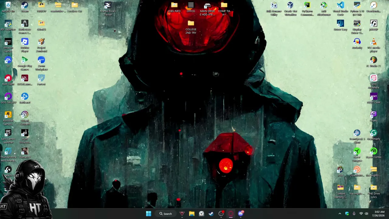Select the Audacity desktop icon

(x=357, y=44)
